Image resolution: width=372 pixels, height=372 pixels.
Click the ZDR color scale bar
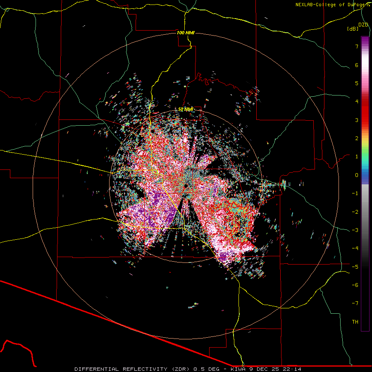click(x=365, y=184)
